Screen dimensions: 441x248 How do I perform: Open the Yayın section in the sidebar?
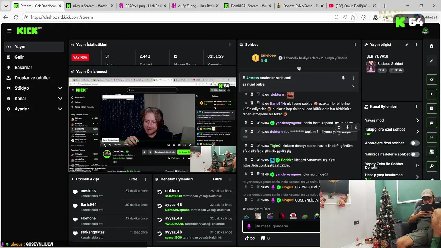pyautogui.click(x=34, y=47)
